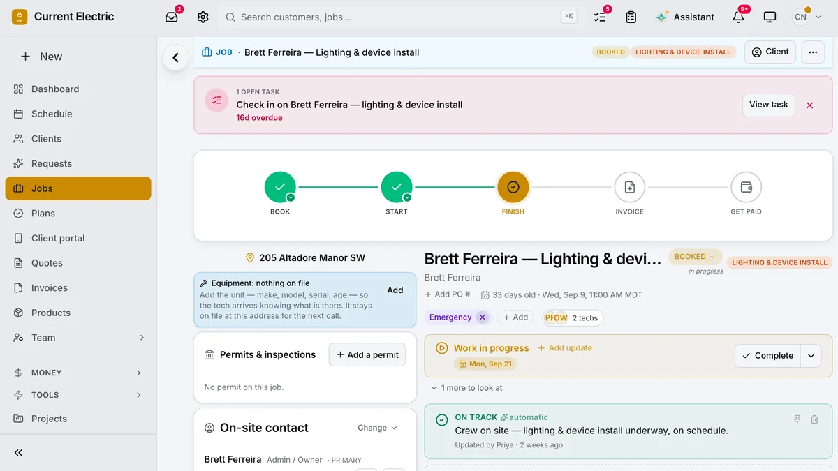Click the LIGHTING & DEVICE INSTALL tag by the title
838x471 pixels.
(779, 263)
